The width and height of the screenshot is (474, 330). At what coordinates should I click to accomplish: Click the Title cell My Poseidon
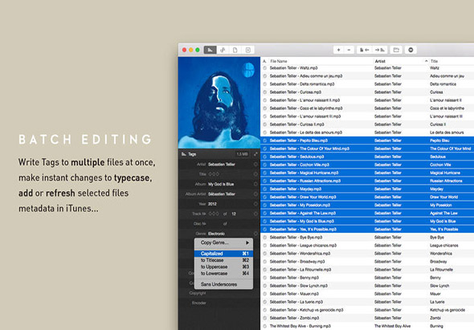tap(441, 205)
